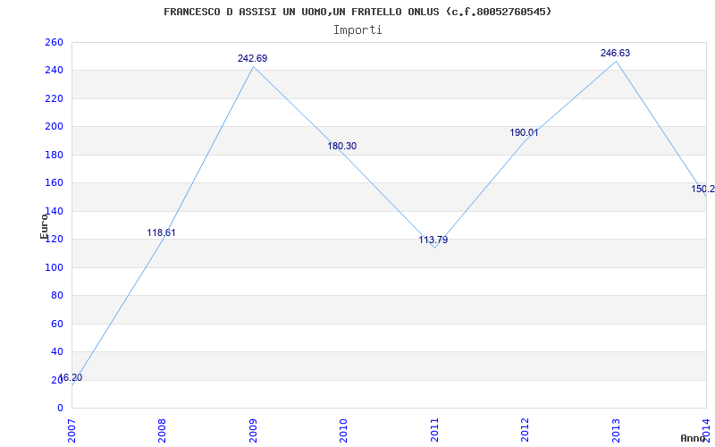Screen dimensions: 715x447
Task: Click the 2008 year axis label
Action: point(163,431)
